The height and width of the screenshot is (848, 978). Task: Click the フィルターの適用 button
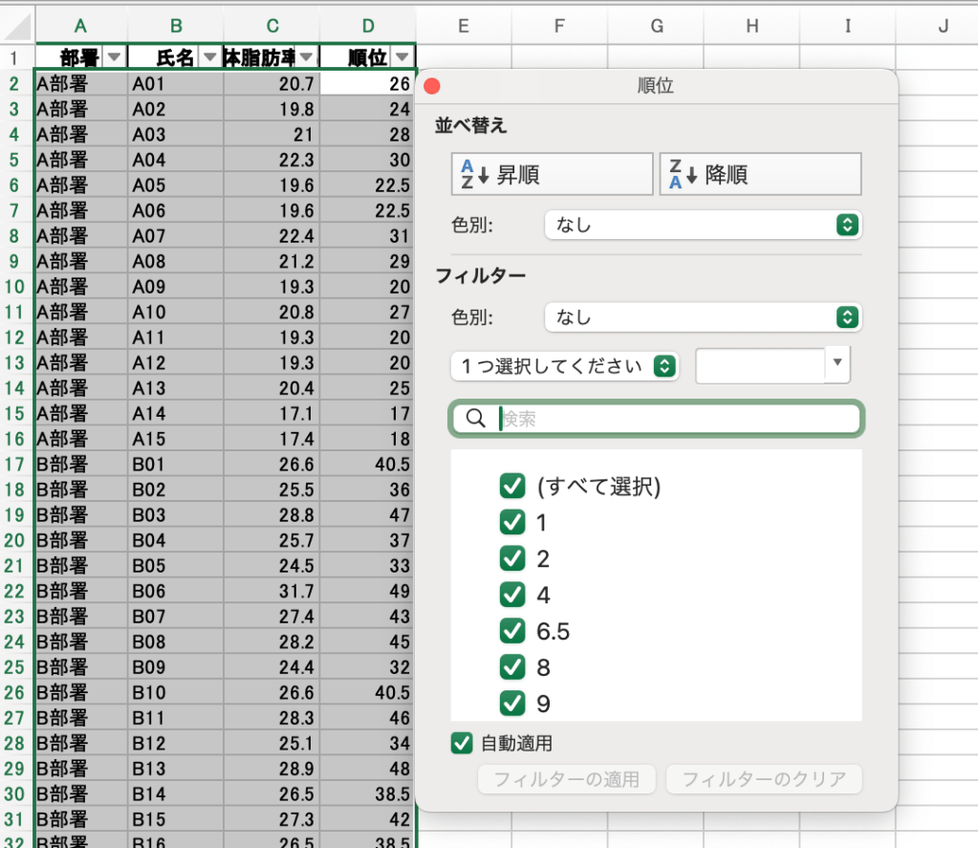(x=566, y=779)
